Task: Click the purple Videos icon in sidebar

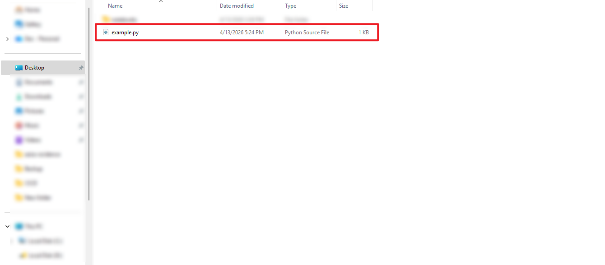Action: (x=19, y=140)
